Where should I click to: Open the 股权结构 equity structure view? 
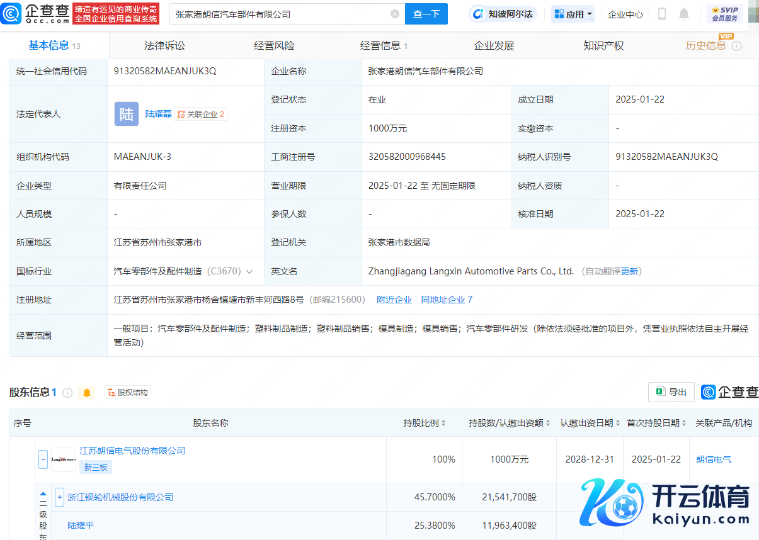tap(128, 393)
